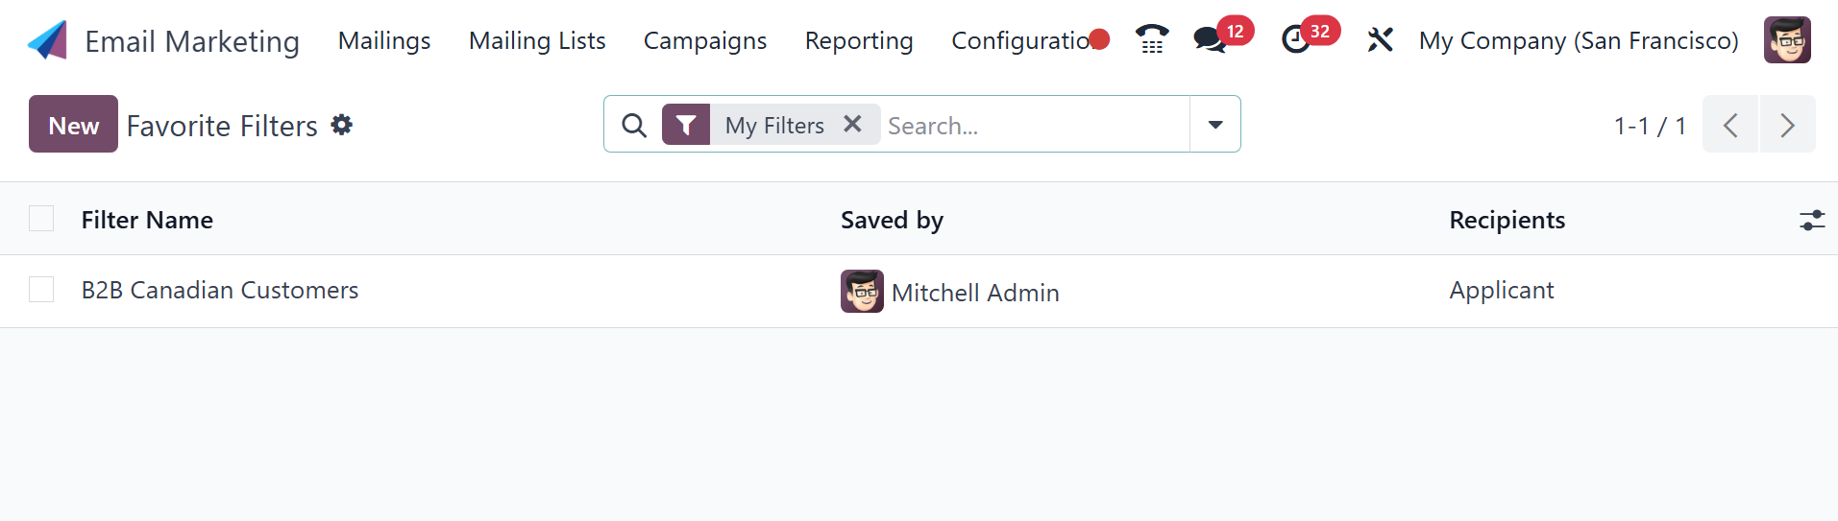Click into the Search input field
Screen dimensions: 1838x521
tap(1033, 125)
